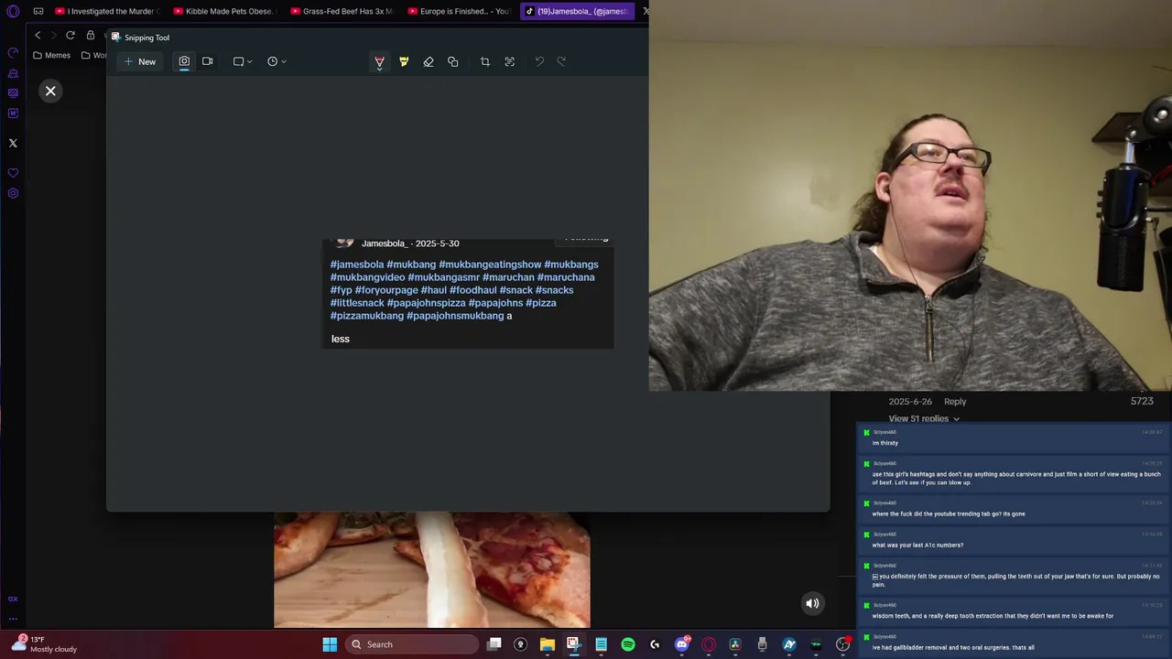Click the #pizzamukbang hashtag
This screenshot has width=1172, height=659.
(x=367, y=316)
